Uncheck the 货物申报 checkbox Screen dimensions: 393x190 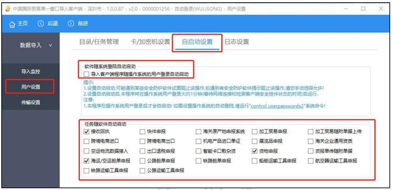click(x=255, y=151)
